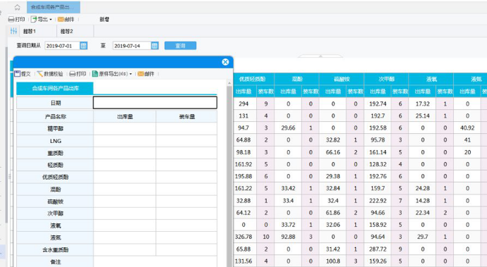Click the 日期 date input field
Image resolution: width=487 pixels, height=267 pixels.
tap(155, 103)
